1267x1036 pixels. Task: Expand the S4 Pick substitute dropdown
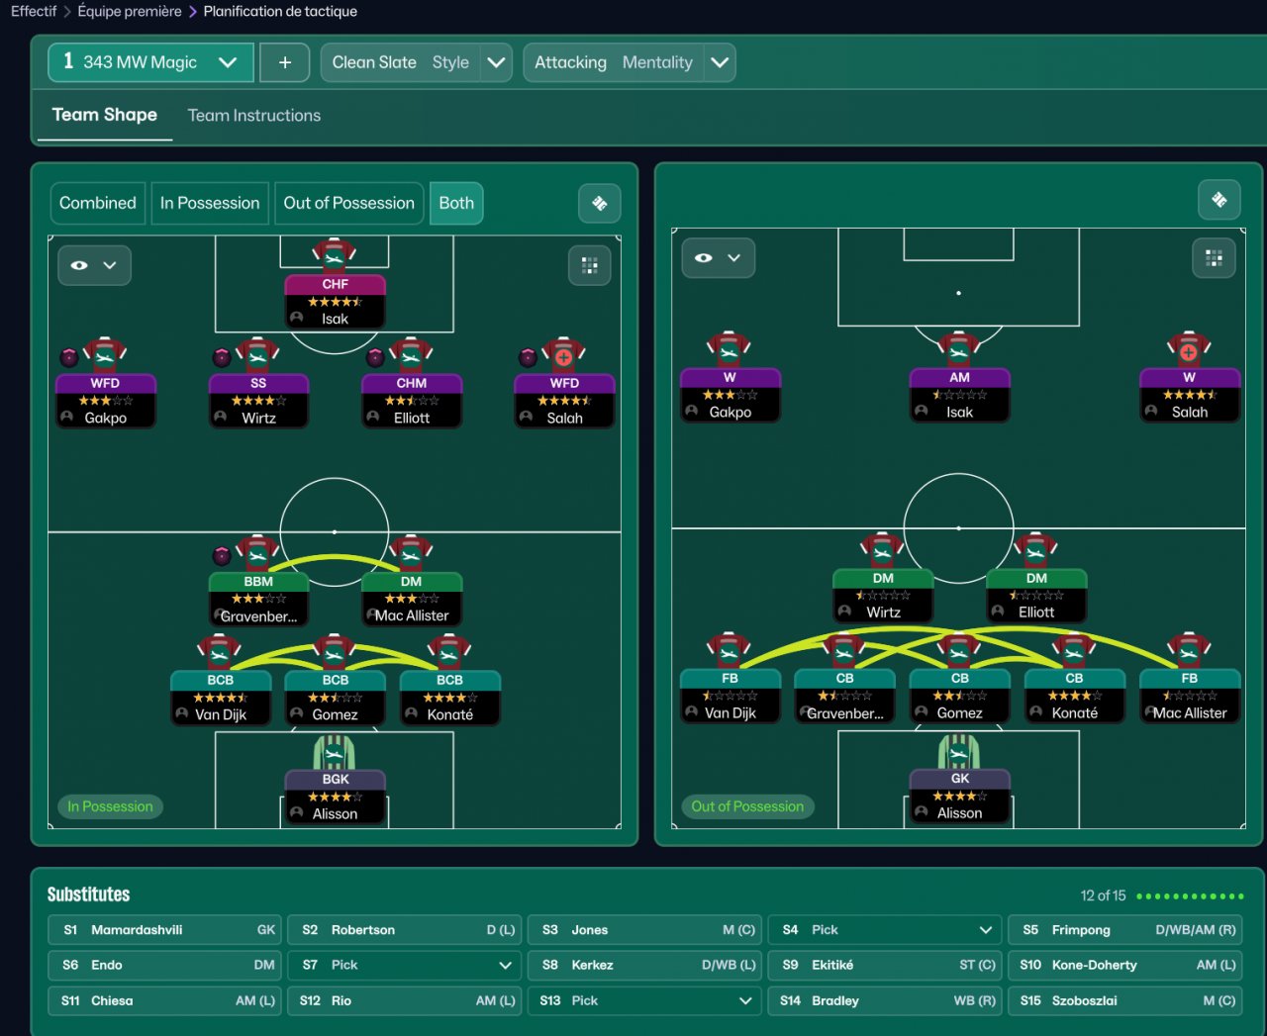pos(887,930)
